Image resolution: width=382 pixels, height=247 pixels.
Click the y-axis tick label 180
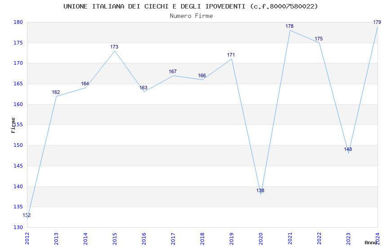[18, 22]
